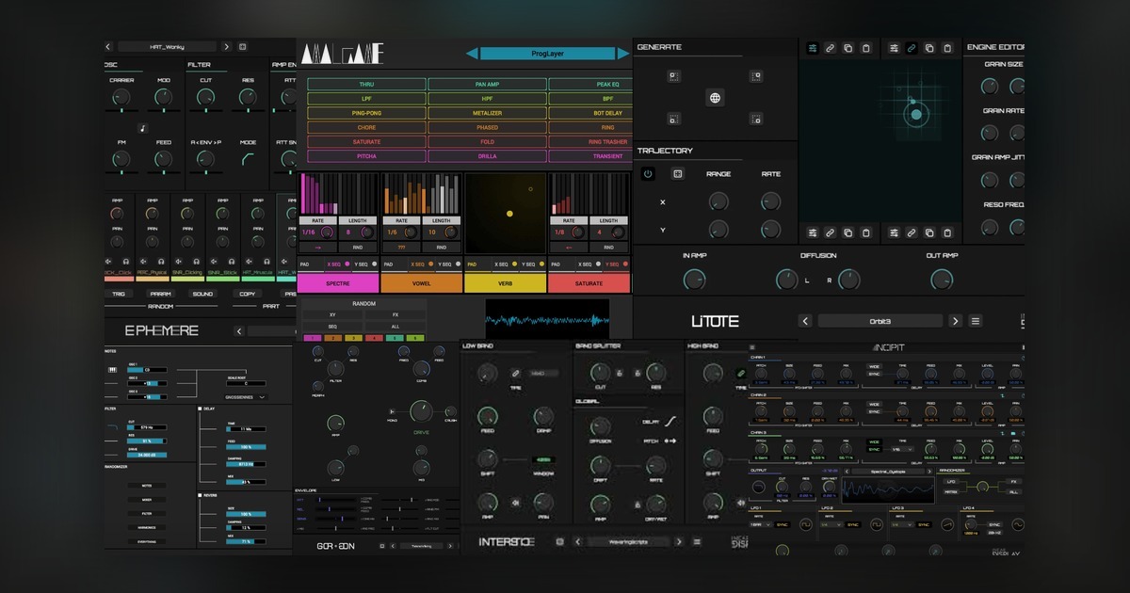The height and width of the screenshot is (593, 1130).
Task: Click the SOUND random button
Action: click(x=202, y=293)
